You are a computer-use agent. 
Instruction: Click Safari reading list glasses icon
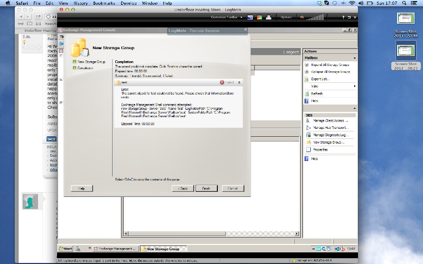tap(21, 24)
